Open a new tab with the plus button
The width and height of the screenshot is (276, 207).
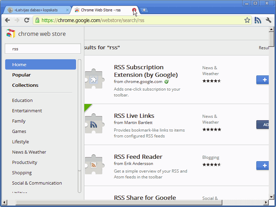pyautogui.click(x=144, y=10)
